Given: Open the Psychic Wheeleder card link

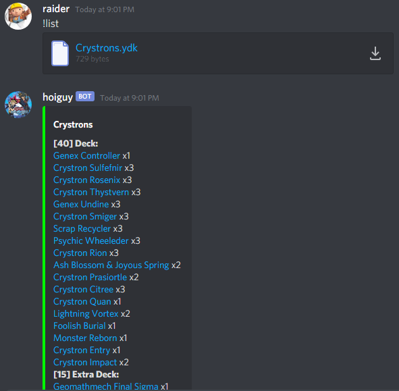Looking at the screenshot, I should pos(91,241).
